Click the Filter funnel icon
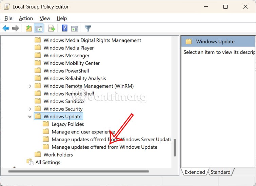The width and height of the screenshot is (256, 186). point(88,28)
